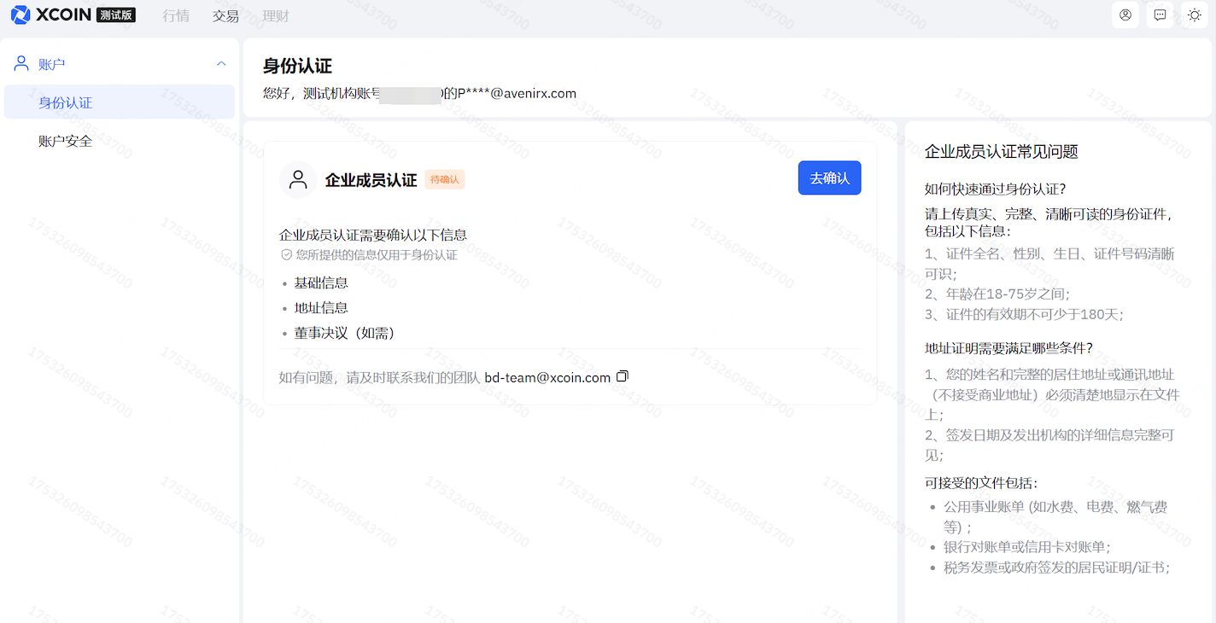Click the 待确认 status badge
The image size is (1216, 623).
[x=444, y=179]
